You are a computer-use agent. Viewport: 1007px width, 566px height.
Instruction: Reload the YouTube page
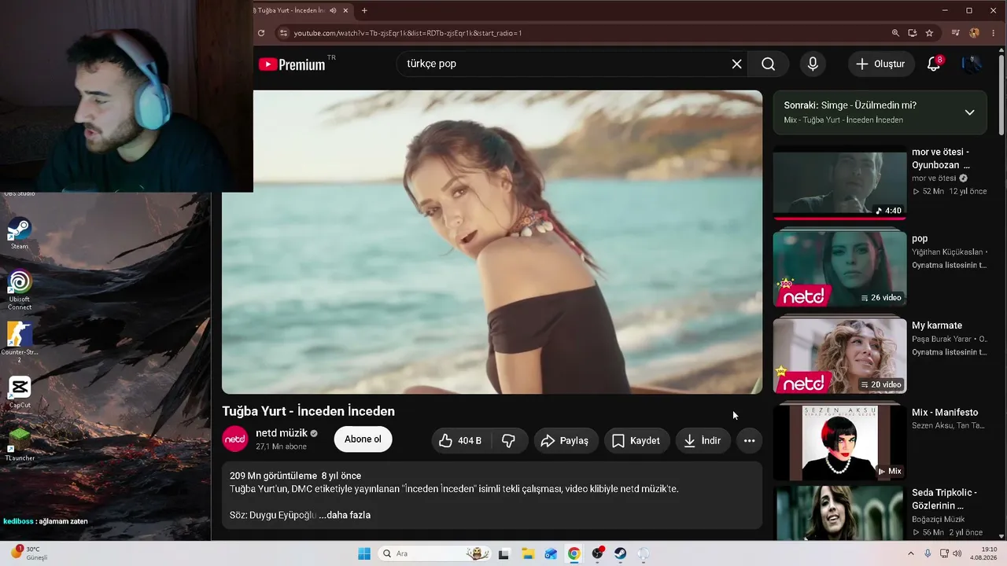261,33
